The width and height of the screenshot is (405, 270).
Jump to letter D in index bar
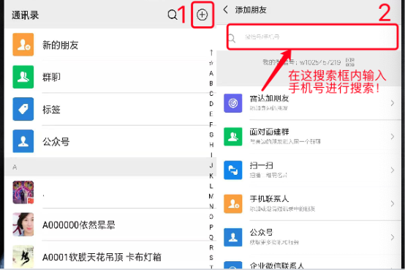[211, 104]
